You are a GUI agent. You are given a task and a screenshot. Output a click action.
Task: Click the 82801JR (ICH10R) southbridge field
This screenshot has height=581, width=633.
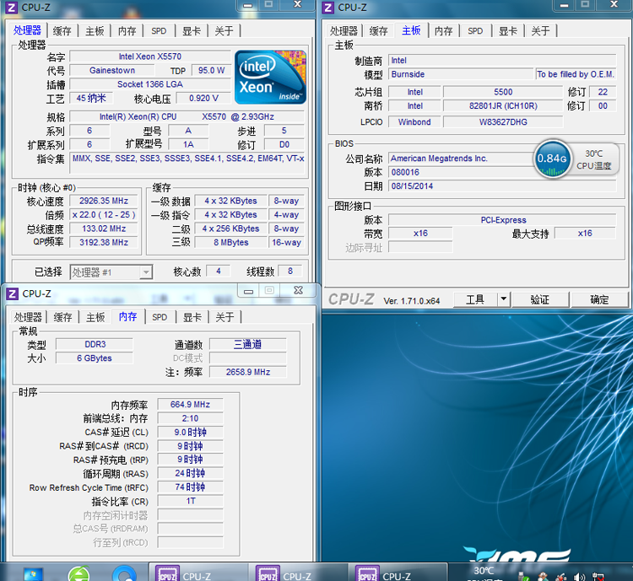[x=503, y=106]
